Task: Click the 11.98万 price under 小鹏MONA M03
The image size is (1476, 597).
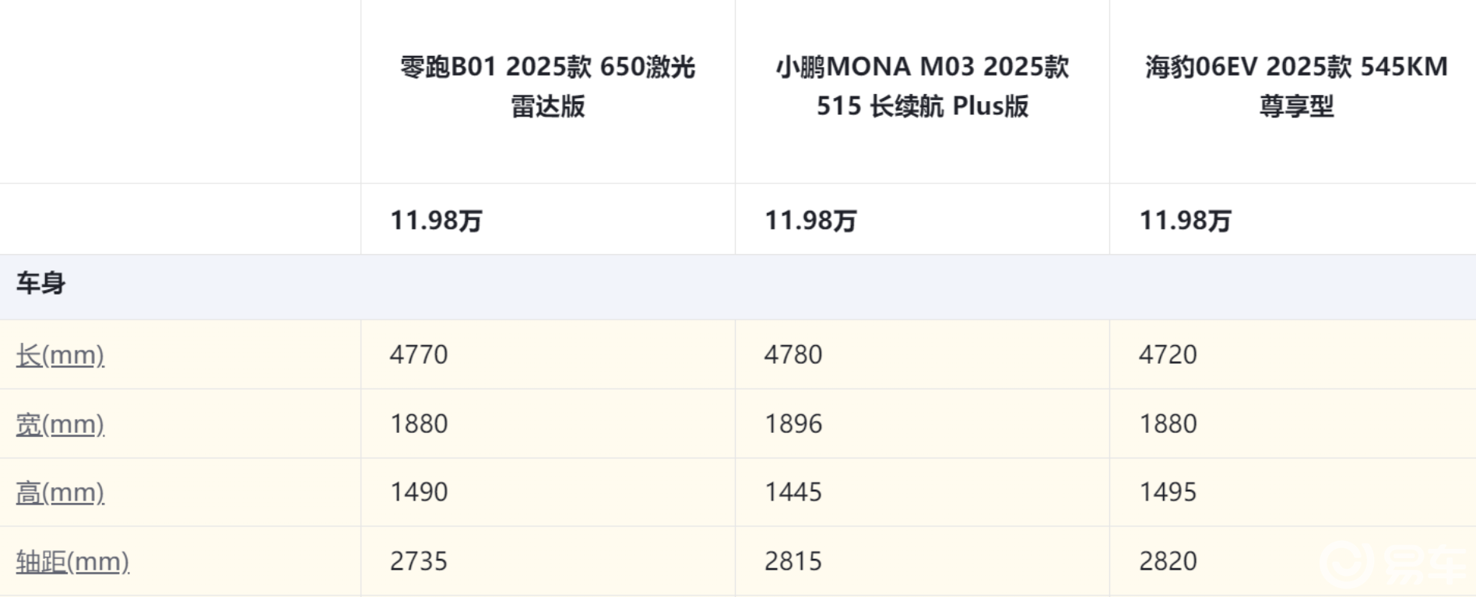Action: click(810, 221)
